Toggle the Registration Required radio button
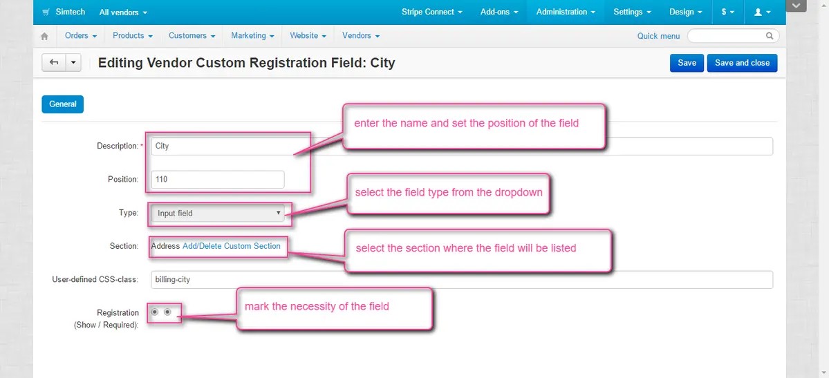 pyautogui.click(x=167, y=312)
